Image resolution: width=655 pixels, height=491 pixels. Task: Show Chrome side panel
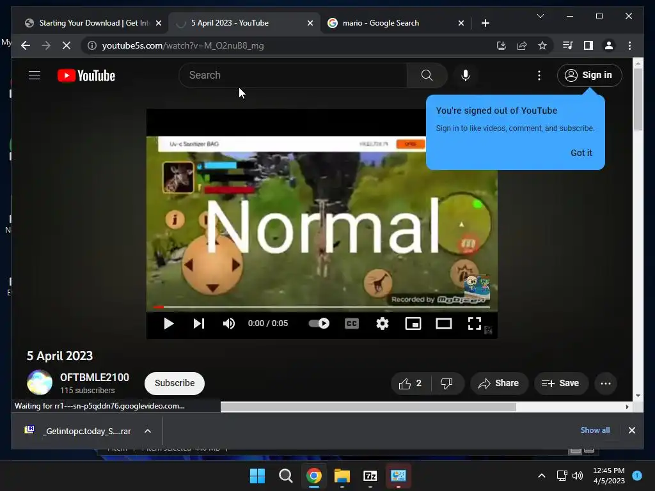click(x=588, y=45)
